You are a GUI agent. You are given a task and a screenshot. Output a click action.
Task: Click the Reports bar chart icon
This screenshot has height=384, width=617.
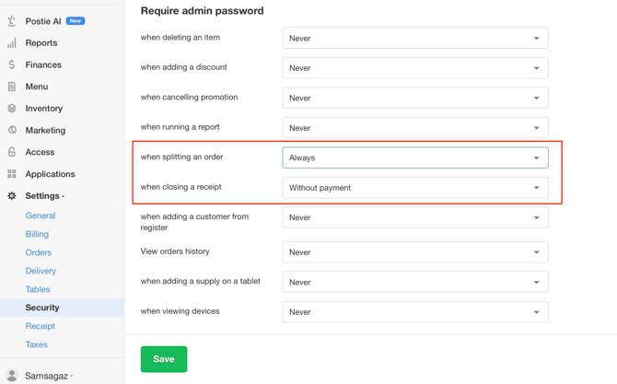coord(12,43)
